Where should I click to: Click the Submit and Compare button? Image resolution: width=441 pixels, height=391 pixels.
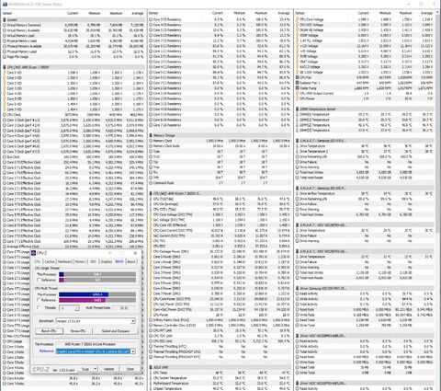116,331
